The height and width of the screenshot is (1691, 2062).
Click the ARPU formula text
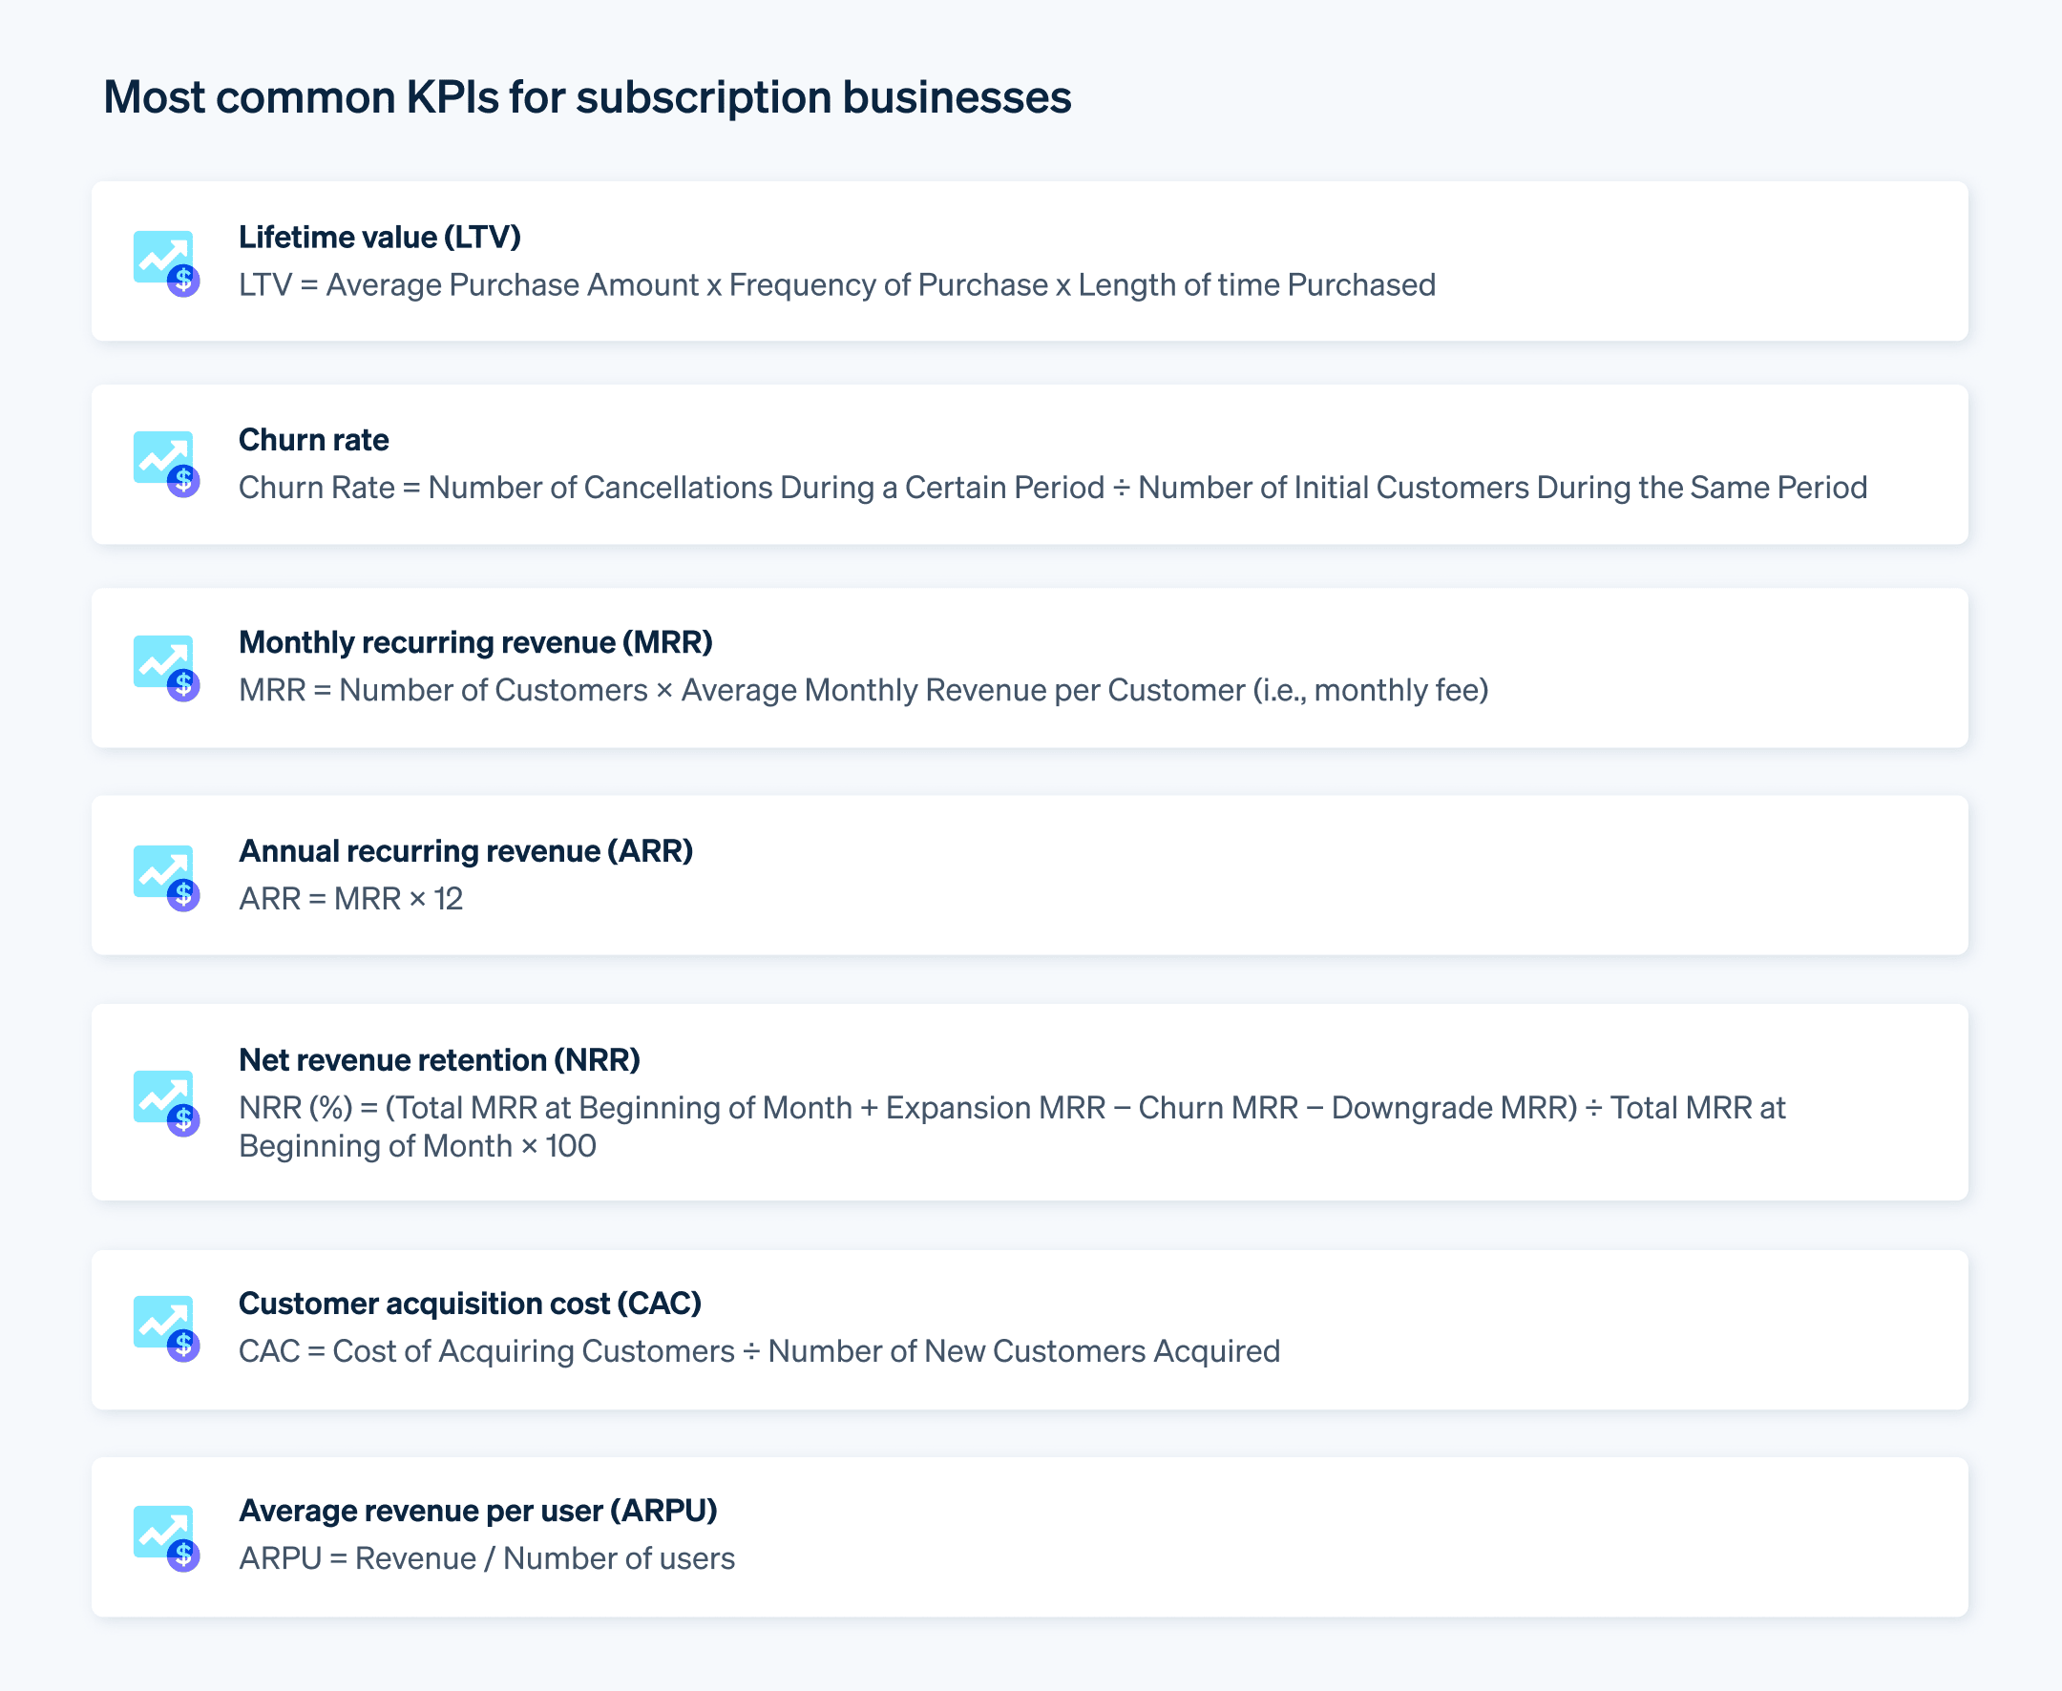click(486, 1558)
